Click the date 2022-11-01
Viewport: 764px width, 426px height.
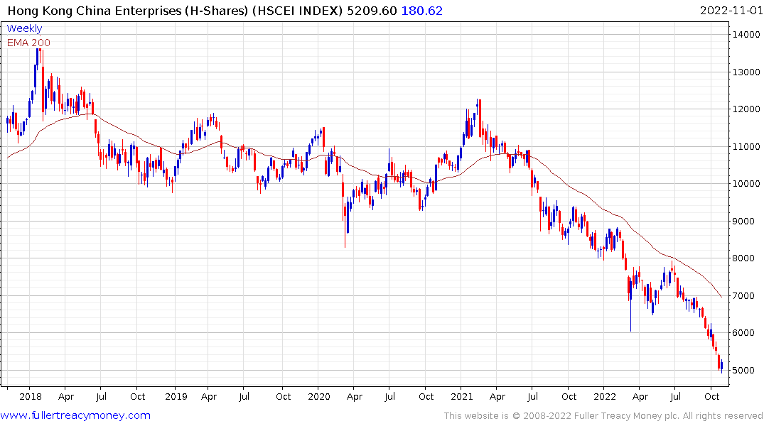pyautogui.click(x=731, y=11)
